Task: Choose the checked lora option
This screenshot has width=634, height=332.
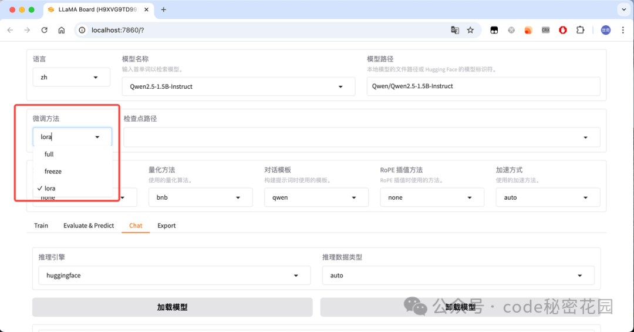Action: [72, 188]
